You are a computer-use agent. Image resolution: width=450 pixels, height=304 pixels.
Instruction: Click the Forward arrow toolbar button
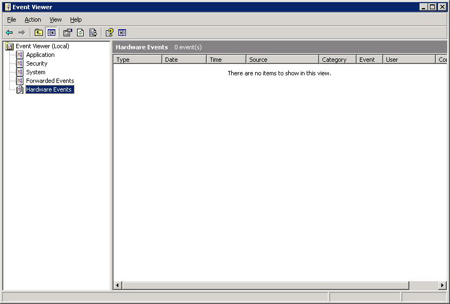pyautogui.click(x=22, y=33)
